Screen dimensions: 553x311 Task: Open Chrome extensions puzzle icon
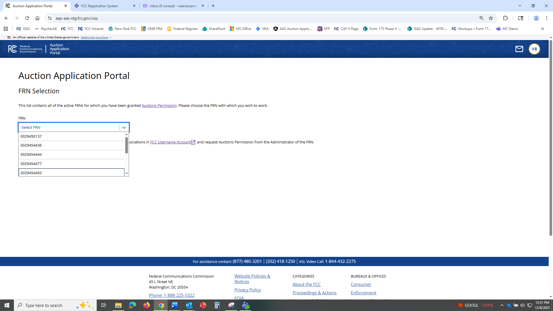coord(505,18)
